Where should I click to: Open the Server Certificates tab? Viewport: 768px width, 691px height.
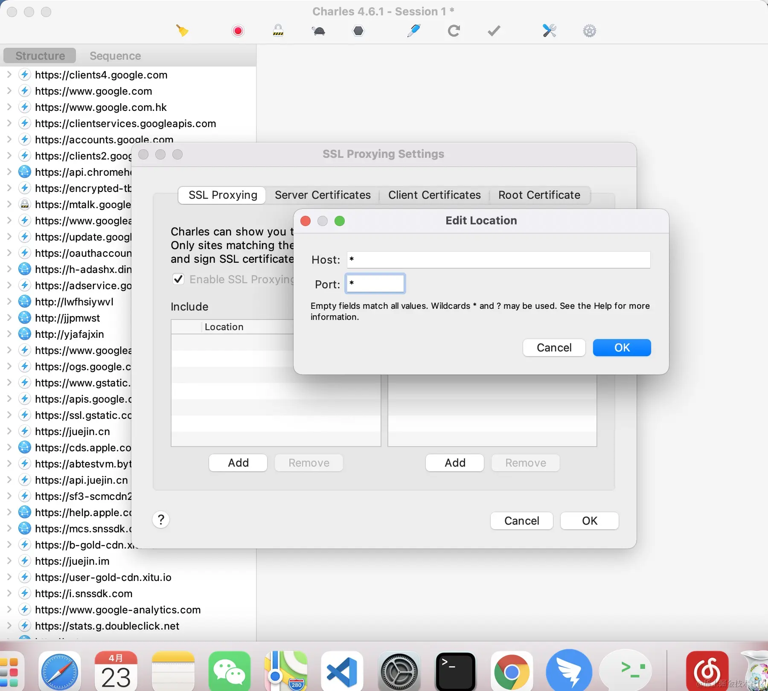[323, 195]
